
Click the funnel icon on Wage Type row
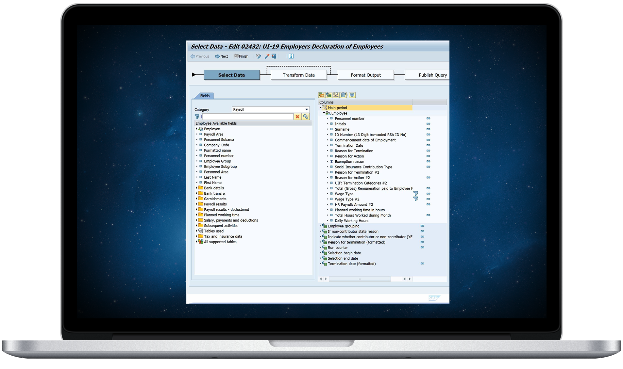415,194
